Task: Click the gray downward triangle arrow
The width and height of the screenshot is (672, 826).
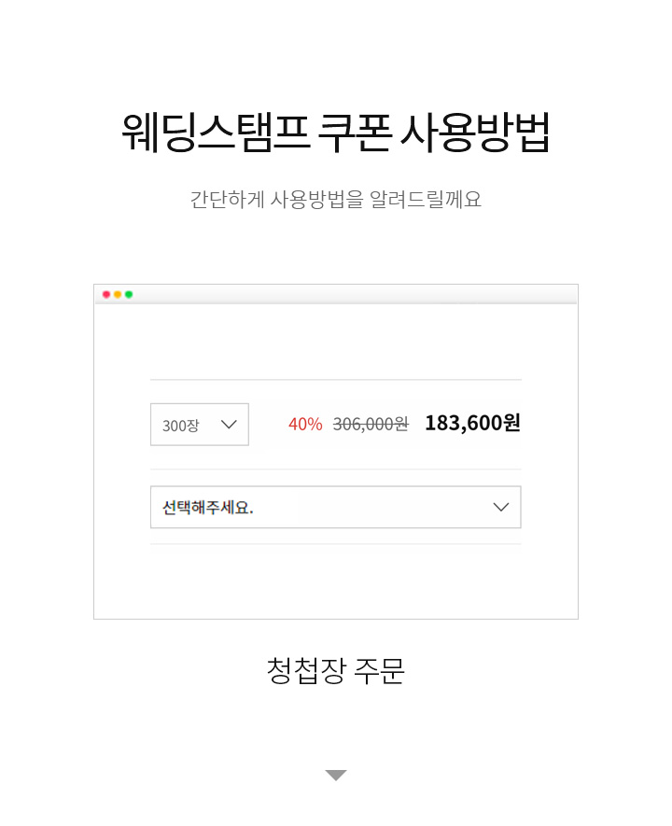Action: coord(336,775)
